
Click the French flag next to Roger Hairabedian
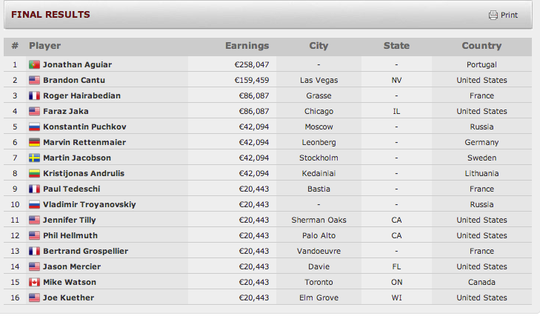click(x=34, y=95)
